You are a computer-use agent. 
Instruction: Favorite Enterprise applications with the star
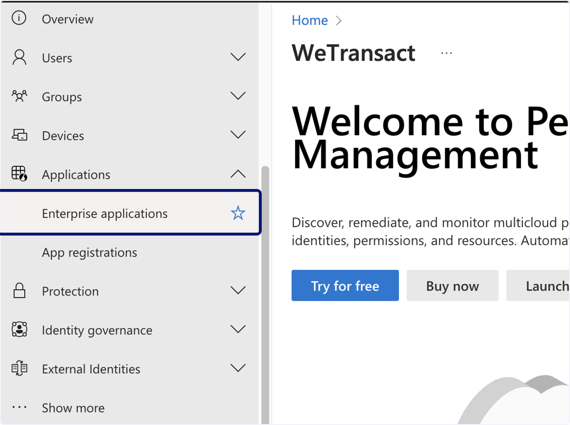click(x=237, y=213)
